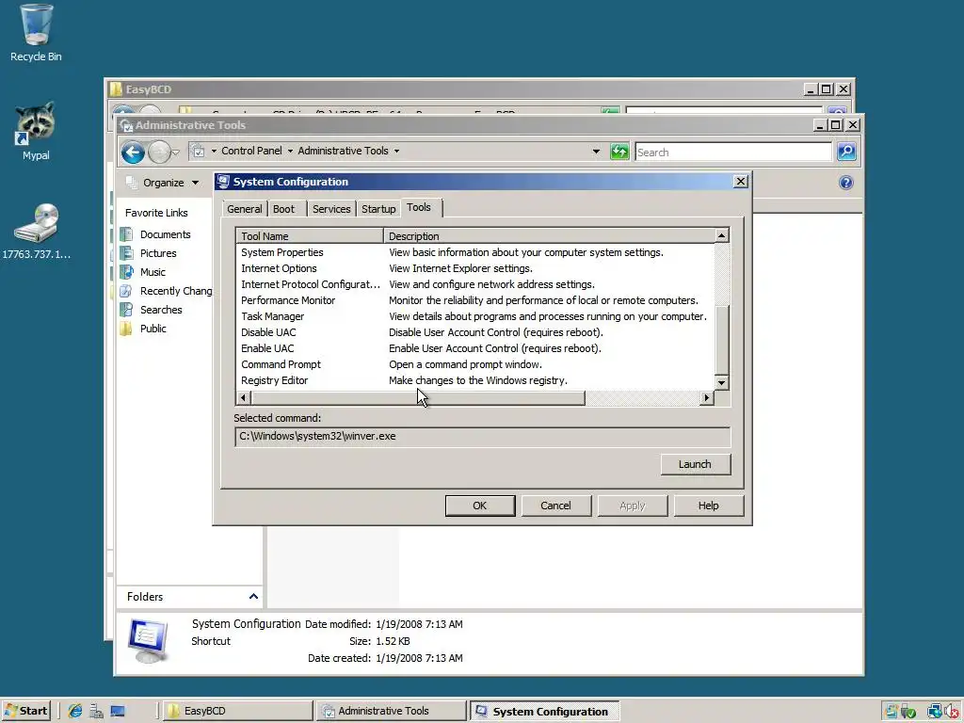Open Help in System Configuration
This screenshot has width=964, height=723.
[x=708, y=506]
